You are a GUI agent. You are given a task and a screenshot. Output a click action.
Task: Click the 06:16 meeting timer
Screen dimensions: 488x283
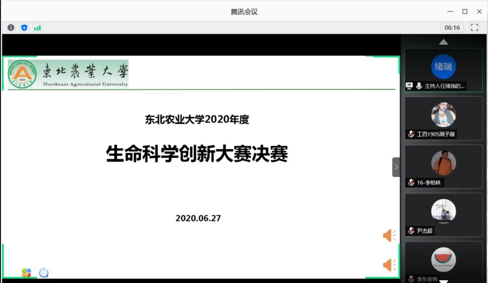[452, 28]
